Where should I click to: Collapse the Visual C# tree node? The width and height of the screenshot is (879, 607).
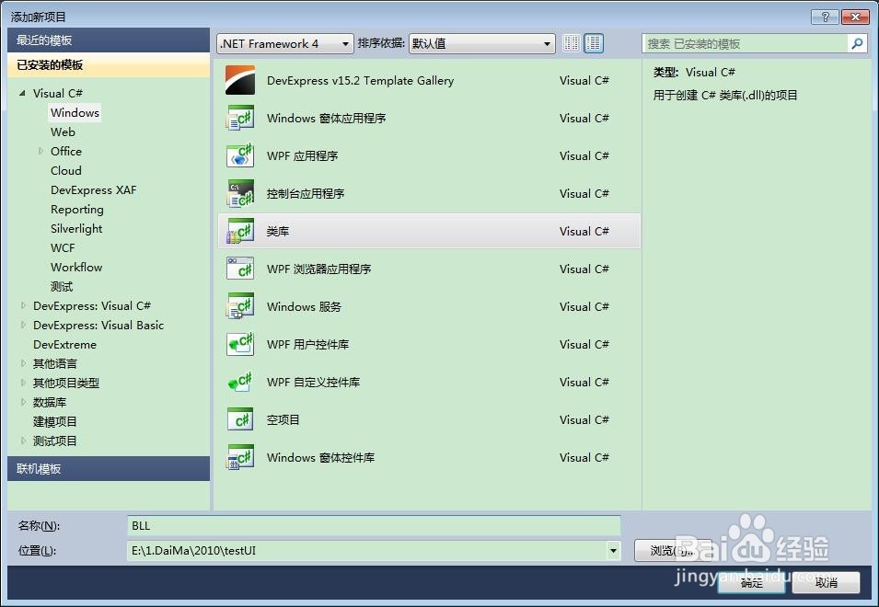[22, 93]
